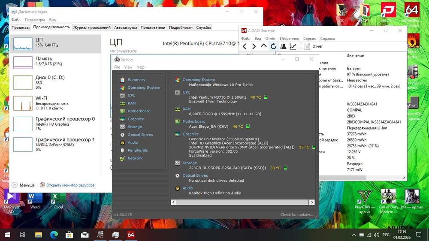This screenshot has width=429, height=241.
Task: Click the Operating System heading link in Speccy summary
Action: (x=199, y=80)
